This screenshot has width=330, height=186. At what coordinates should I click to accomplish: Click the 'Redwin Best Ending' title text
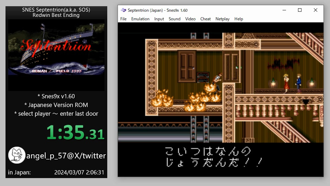click(x=56, y=15)
